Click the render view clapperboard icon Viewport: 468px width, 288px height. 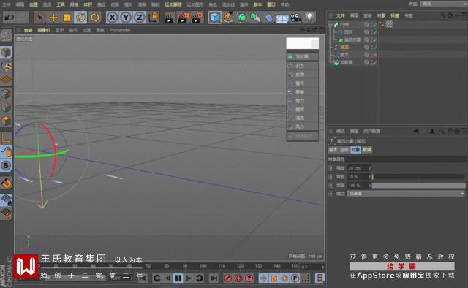click(169, 18)
